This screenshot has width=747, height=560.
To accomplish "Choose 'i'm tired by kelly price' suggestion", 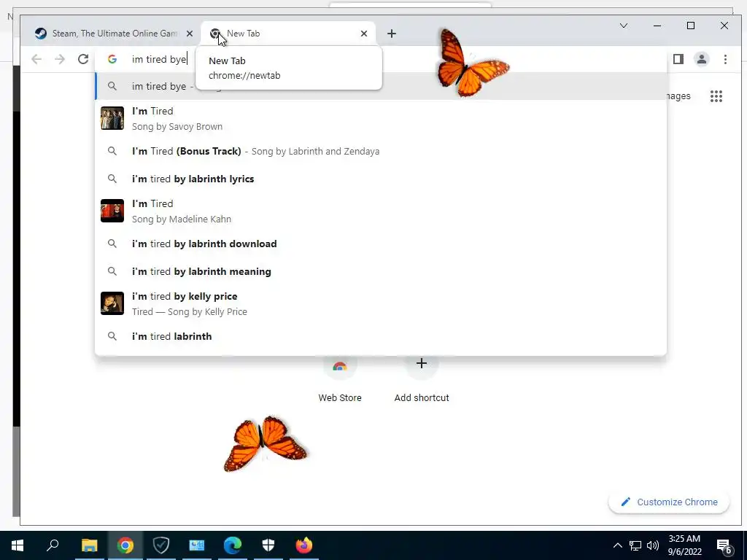I will click(x=381, y=303).
